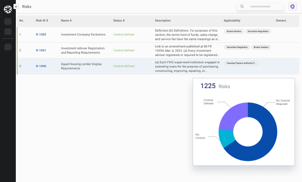Sort the table by Status
Image resolution: width=302 pixels, height=182 pixels.
point(119,21)
